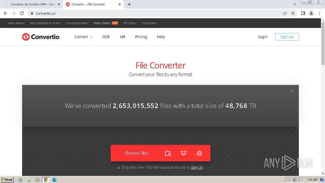Share this page icon in address bar

tap(285, 13)
